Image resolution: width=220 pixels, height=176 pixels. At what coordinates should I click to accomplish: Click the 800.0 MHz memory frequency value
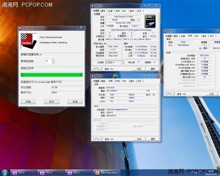coord(205,55)
